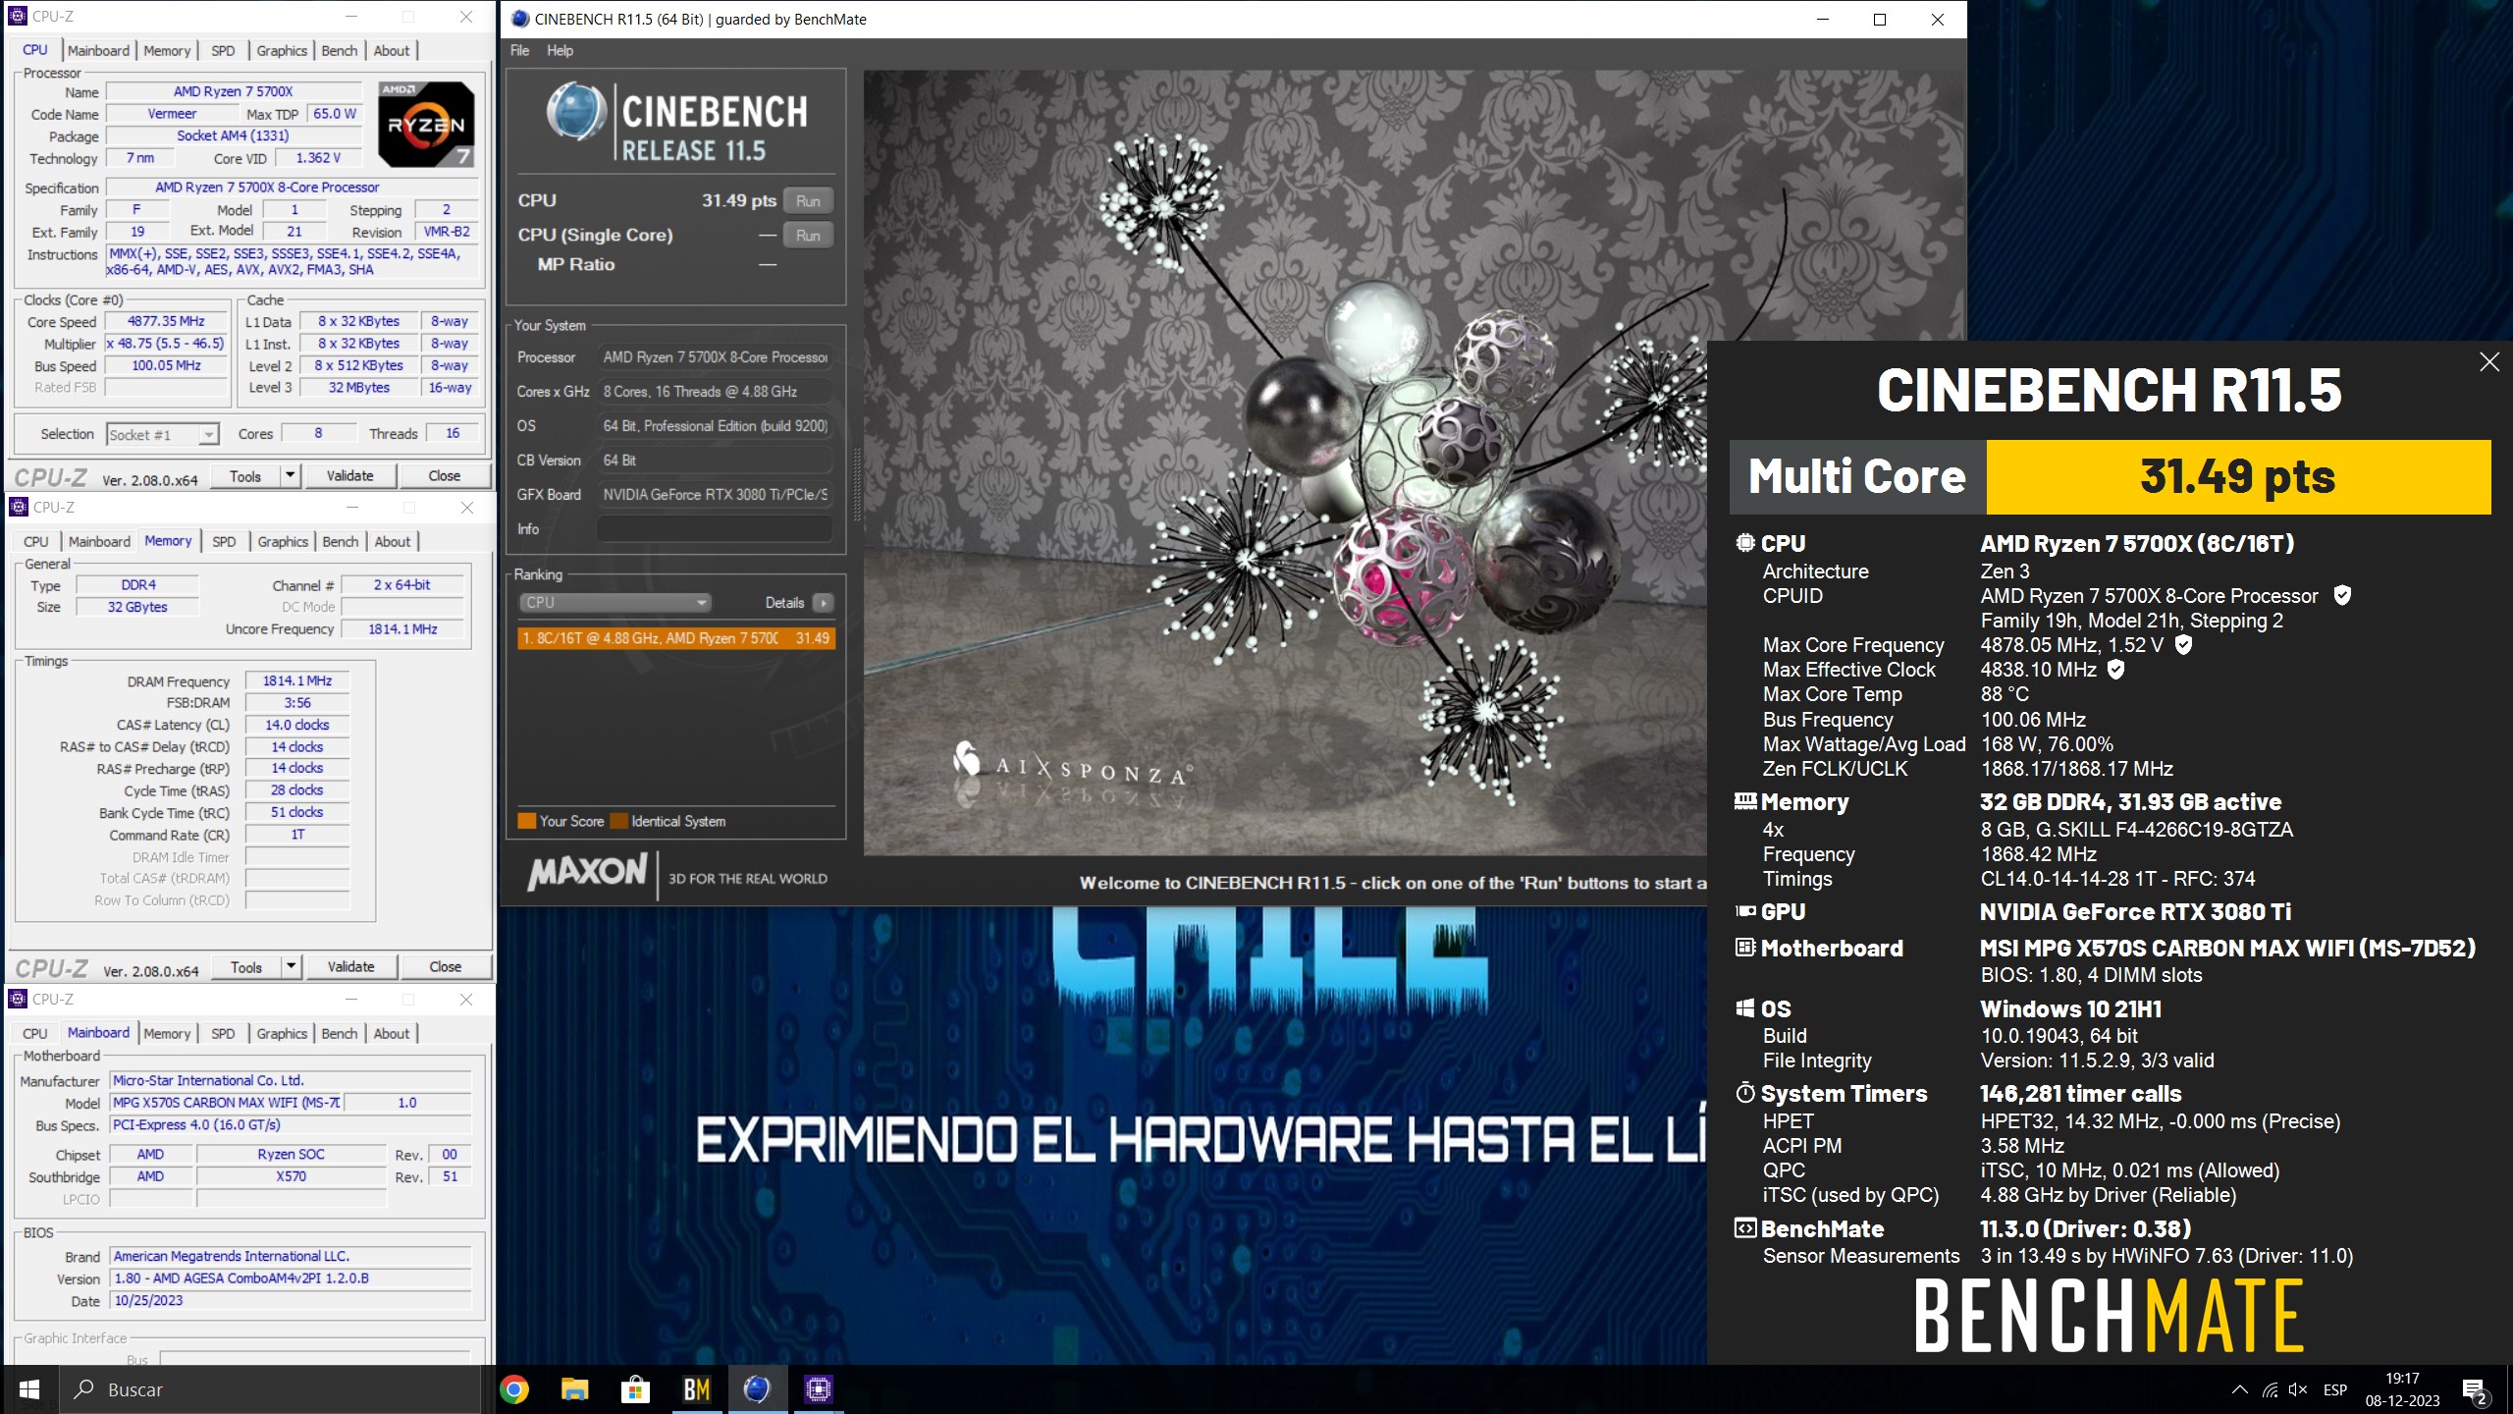Click the CPUID verified shield icon
Screen dimensions: 2513x1414
pyautogui.click(x=2342, y=595)
